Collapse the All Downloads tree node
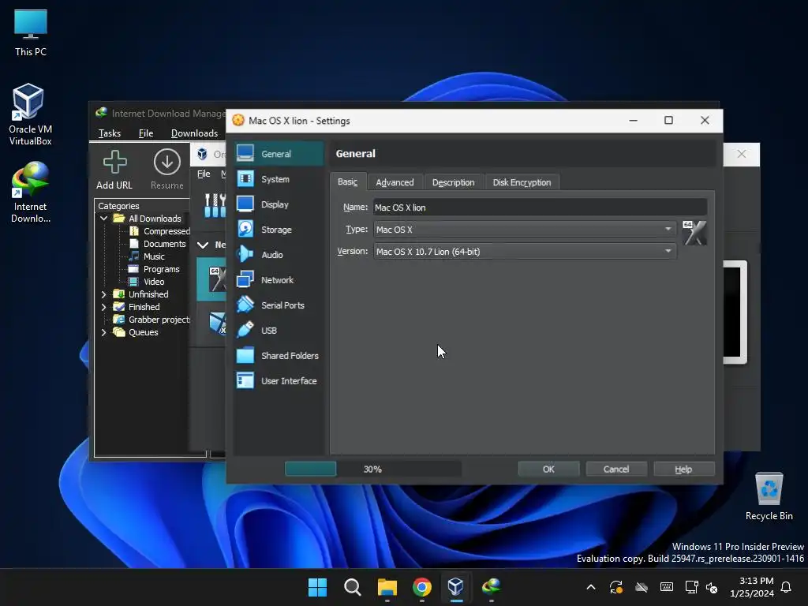This screenshot has width=808, height=606. pos(103,219)
